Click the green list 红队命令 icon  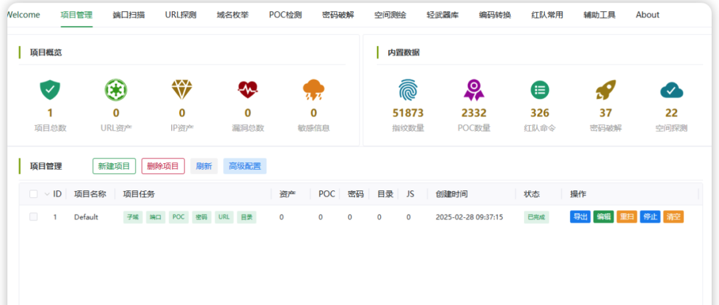[x=540, y=90]
